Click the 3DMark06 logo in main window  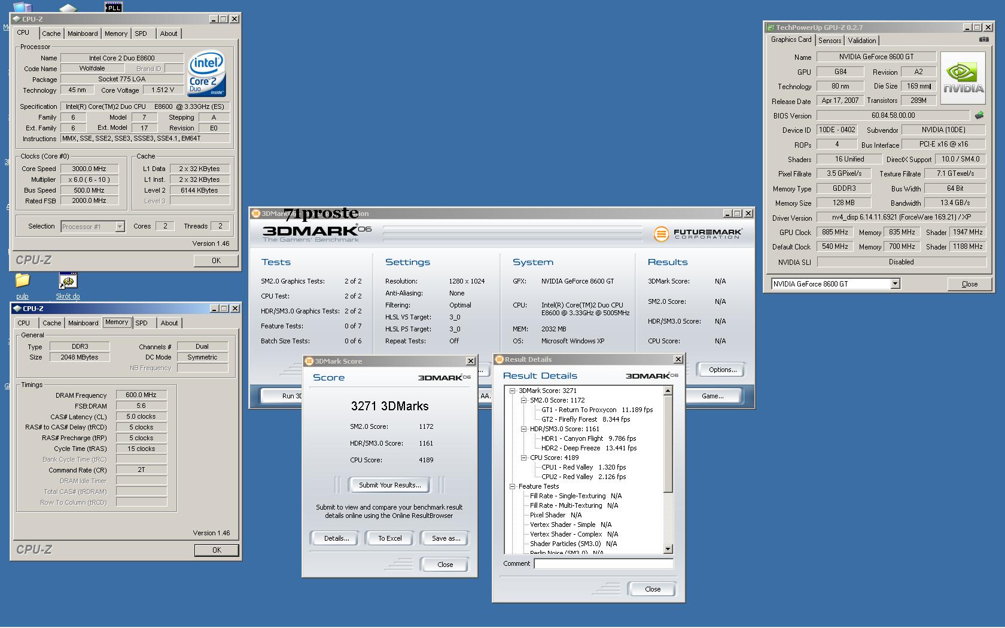[316, 233]
